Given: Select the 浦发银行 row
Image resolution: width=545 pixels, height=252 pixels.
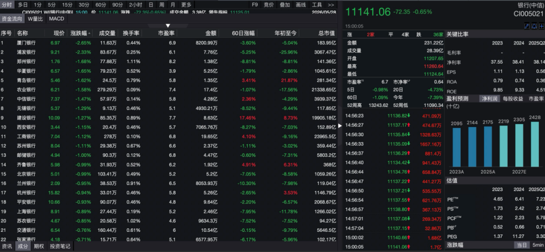Looking at the screenshot, I should (169, 52).
